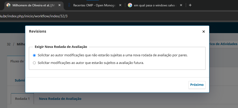Click the favicon of Milhomem de Oliveira tab
Viewport: 238px width, 108px height.
(8, 5)
